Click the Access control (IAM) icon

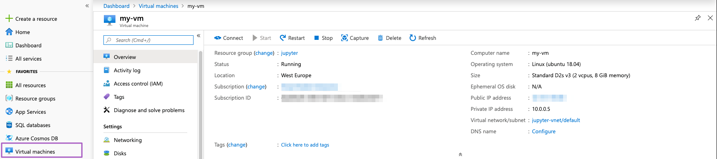point(107,83)
